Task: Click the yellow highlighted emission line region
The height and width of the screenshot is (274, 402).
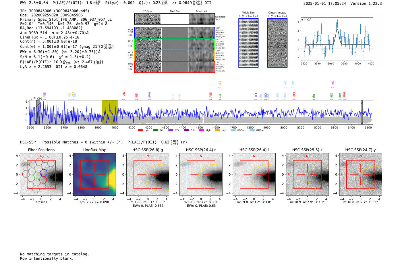Action: [x=110, y=112]
